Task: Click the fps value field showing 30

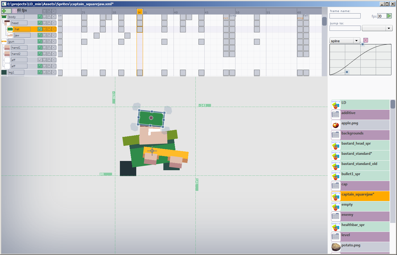Action: [x=382, y=16]
